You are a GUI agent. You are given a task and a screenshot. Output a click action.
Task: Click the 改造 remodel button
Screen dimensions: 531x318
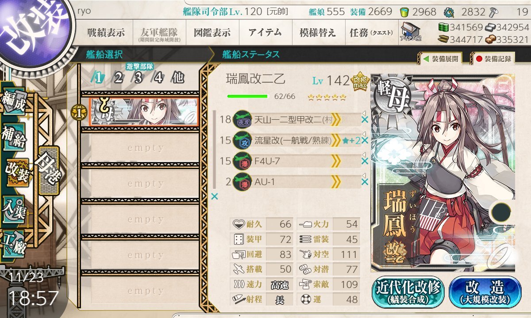485,291
